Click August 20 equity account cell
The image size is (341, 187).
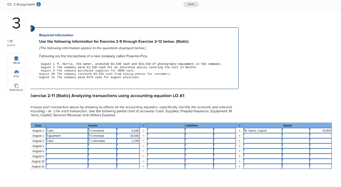[x=263, y=161]
